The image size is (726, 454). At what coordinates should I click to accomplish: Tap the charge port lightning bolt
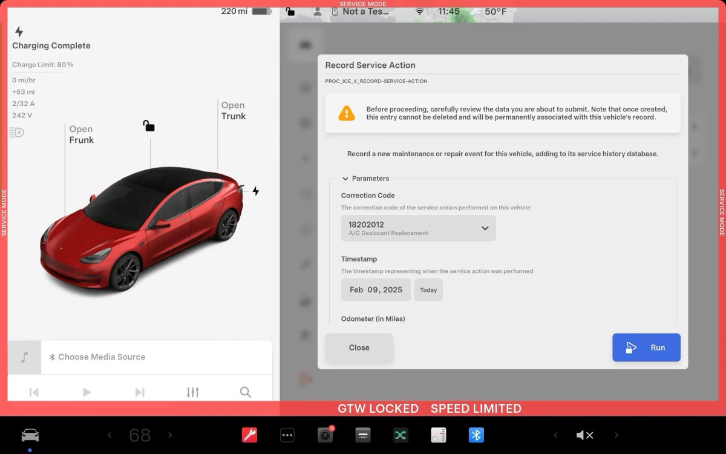[x=256, y=191]
